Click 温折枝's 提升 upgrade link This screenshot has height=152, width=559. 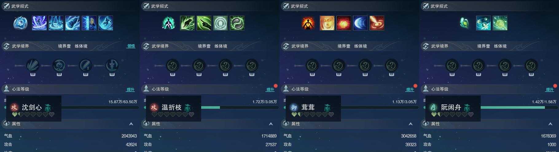point(270,90)
